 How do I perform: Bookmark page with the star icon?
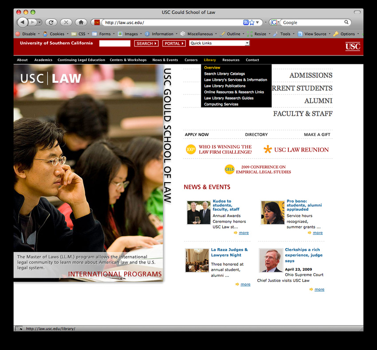pyautogui.click(x=252, y=22)
